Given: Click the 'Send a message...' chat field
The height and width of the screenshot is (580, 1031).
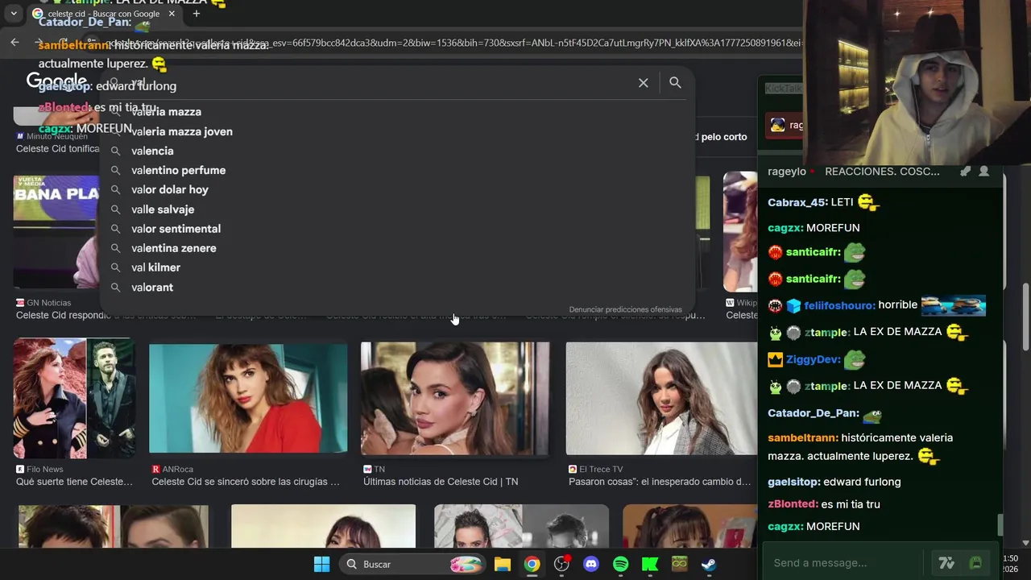Looking at the screenshot, I should coord(844,562).
